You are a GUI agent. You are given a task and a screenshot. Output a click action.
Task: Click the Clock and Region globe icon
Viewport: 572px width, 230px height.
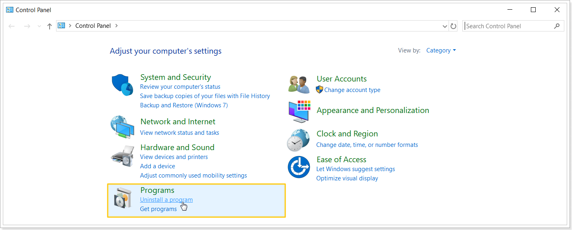pyautogui.click(x=299, y=140)
